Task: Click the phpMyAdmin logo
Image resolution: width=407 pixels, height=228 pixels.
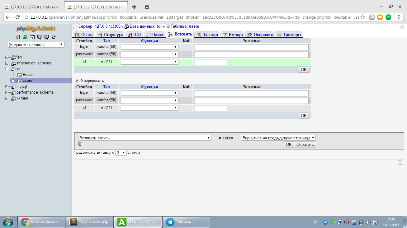Action: 36,29
